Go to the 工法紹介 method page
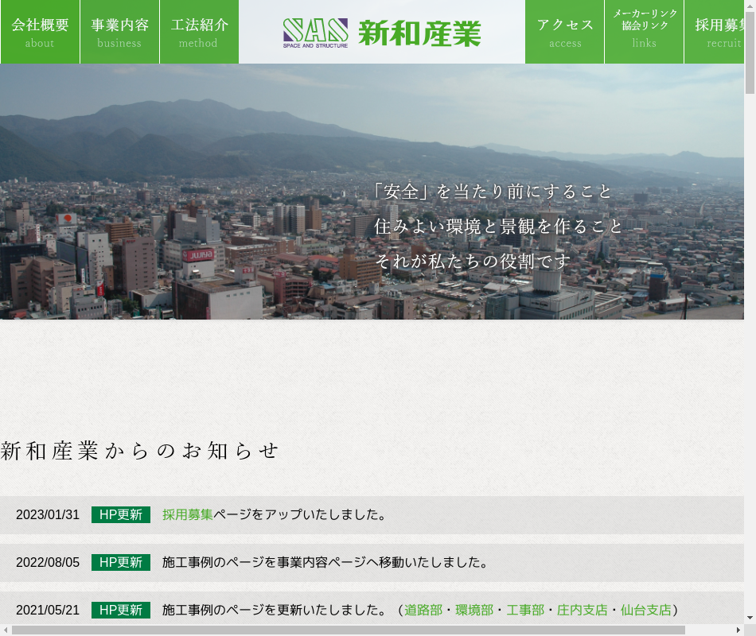This screenshot has height=636, width=756. click(x=199, y=32)
